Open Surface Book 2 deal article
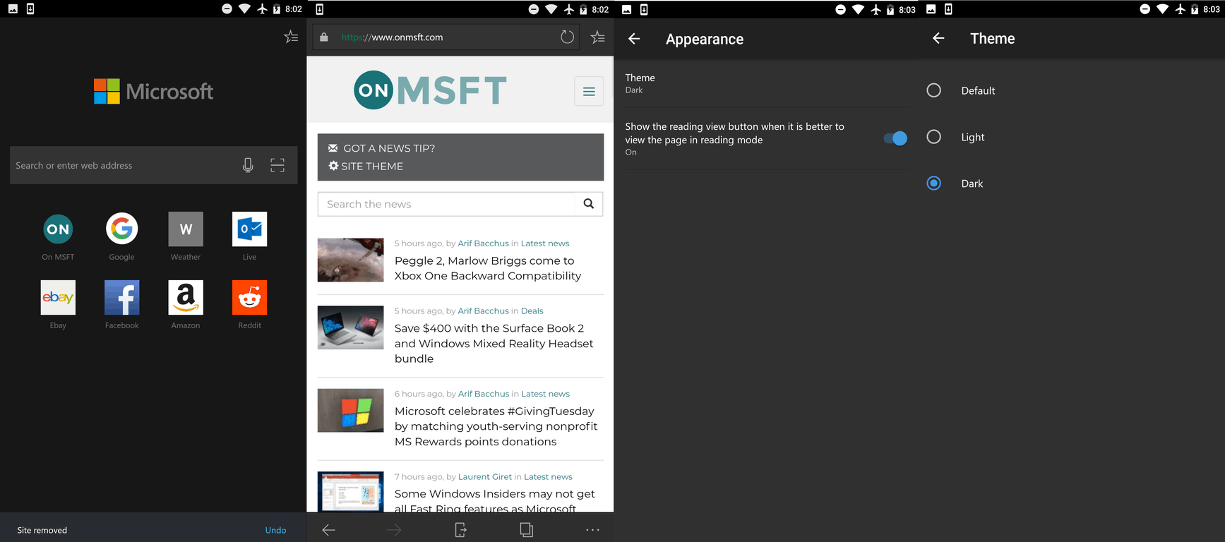Viewport: 1225px width, 542px height. click(494, 343)
